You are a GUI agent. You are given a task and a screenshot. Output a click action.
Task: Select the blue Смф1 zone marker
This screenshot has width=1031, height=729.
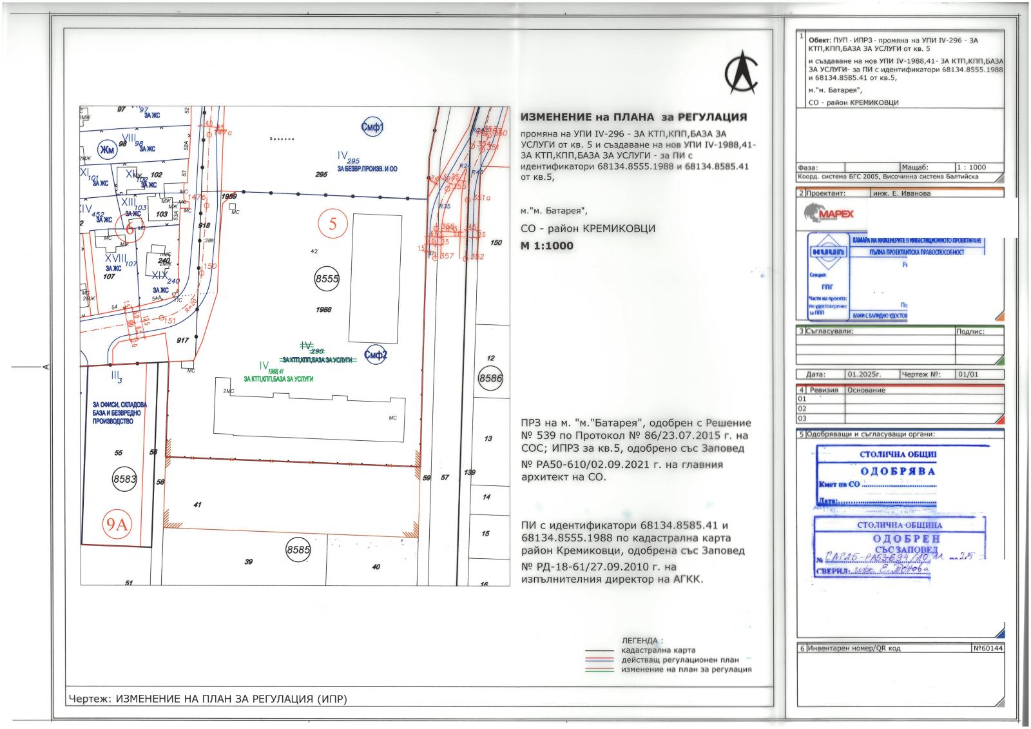tap(372, 128)
